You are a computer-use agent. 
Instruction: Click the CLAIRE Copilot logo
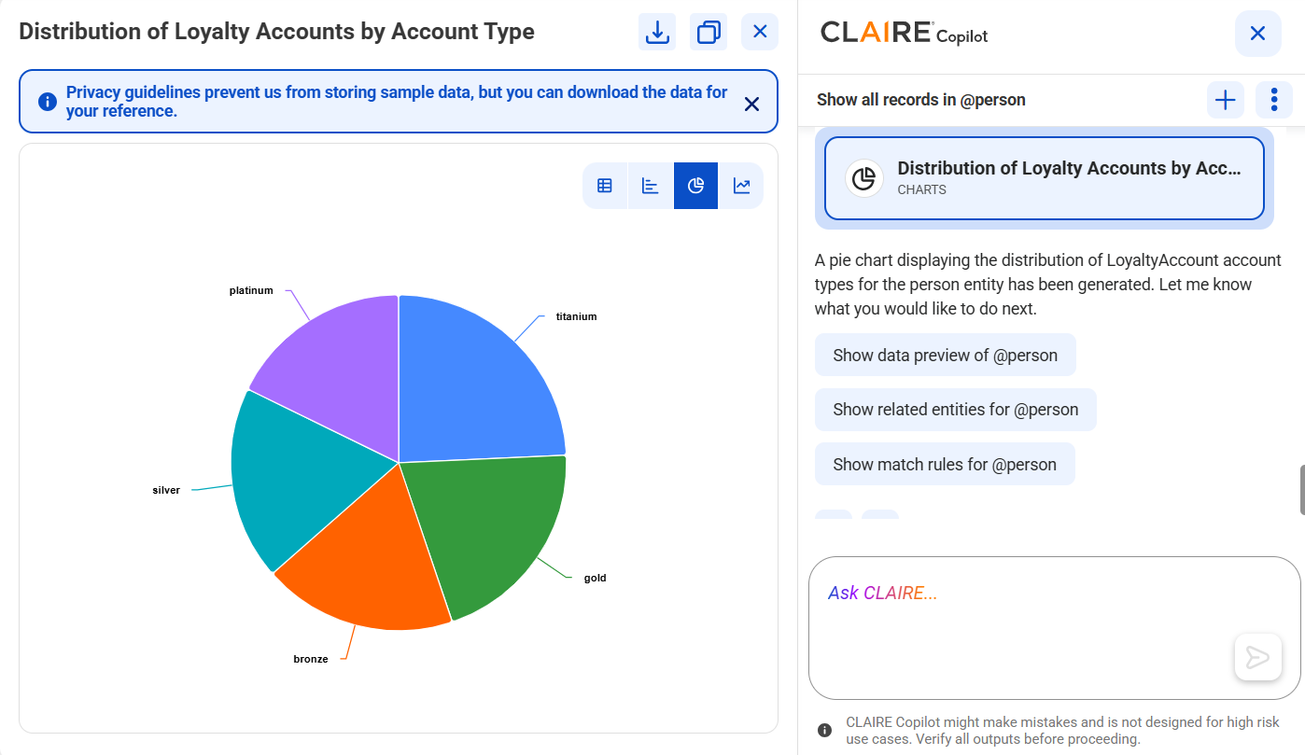pyautogui.click(x=904, y=34)
